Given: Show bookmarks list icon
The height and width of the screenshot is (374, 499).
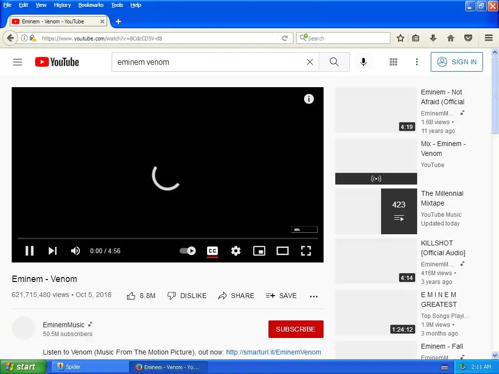Looking at the screenshot, I should (x=416, y=38).
